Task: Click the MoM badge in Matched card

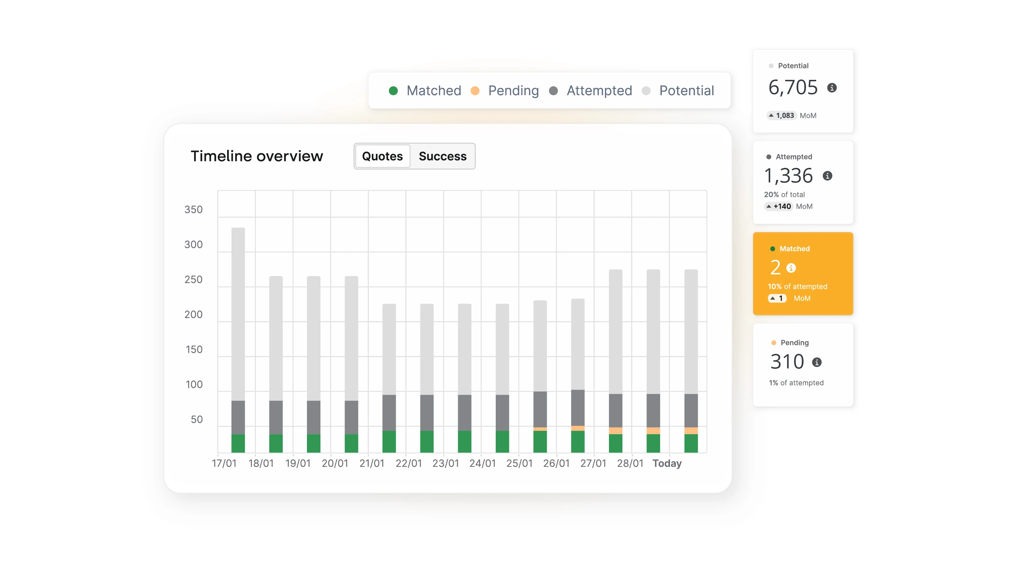Action: click(777, 298)
